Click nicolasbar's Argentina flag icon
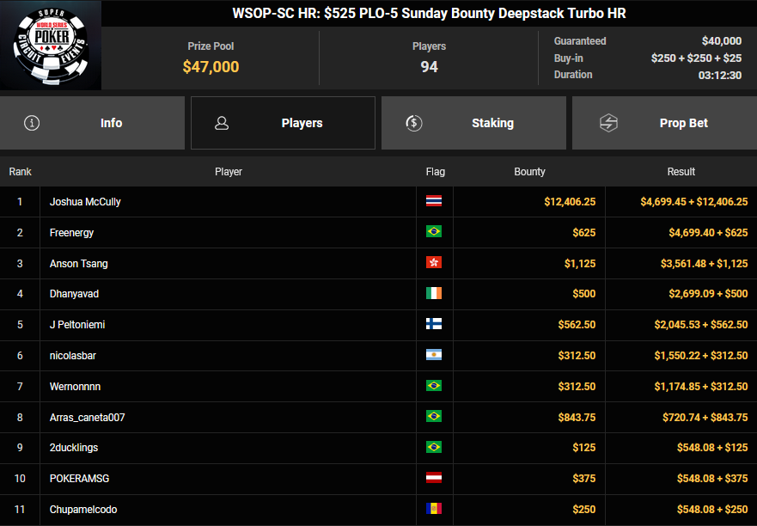 (434, 356)
